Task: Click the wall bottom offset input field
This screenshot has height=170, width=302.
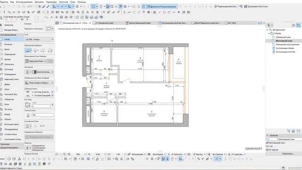Action: tap(41, 106)
